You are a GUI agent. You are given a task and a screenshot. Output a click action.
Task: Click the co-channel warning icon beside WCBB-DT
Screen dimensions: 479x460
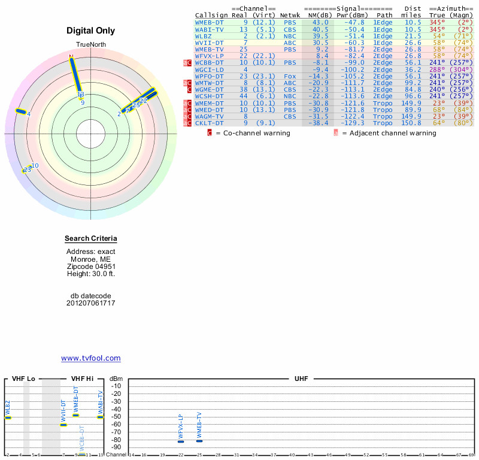[x=189, y=63]
